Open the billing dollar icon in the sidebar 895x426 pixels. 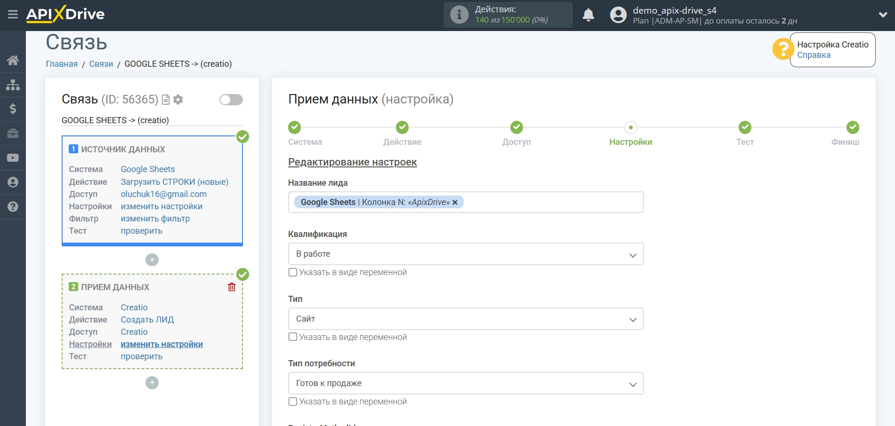click(x=13, y=109)
